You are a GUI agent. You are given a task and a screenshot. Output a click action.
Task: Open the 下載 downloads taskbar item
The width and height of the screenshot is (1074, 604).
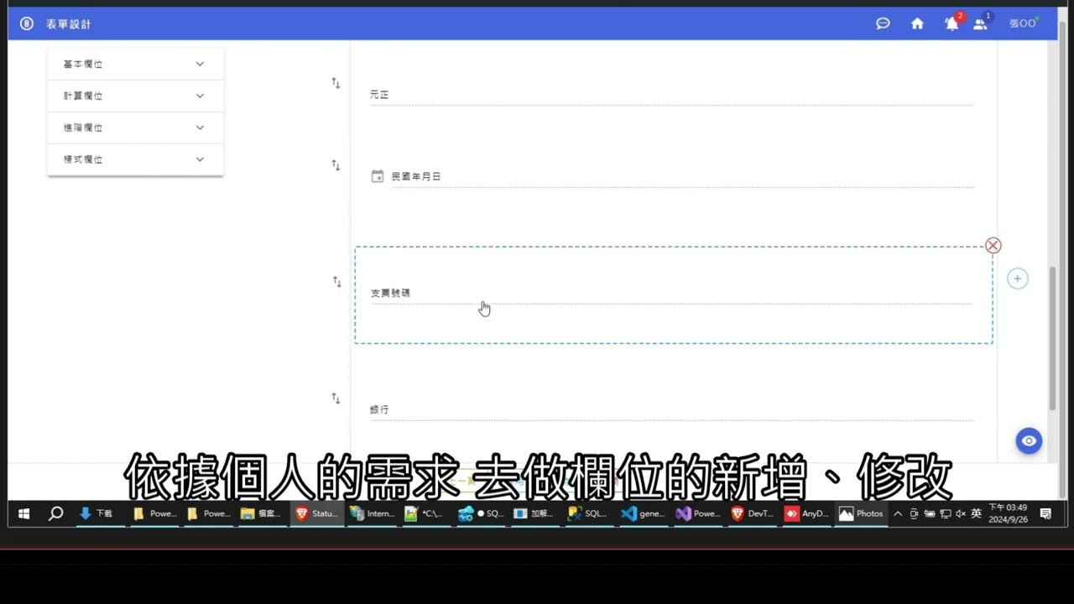(x=95, y=513)
